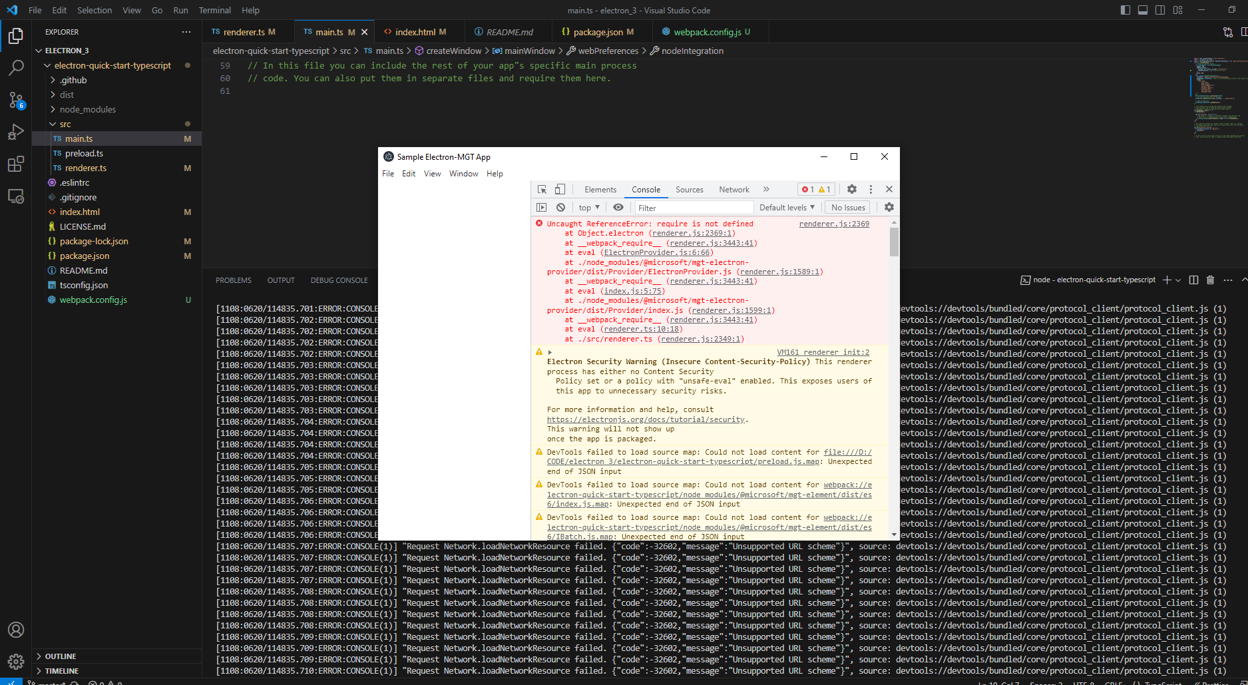Viewport: 1248px width, 685px height.
Task: Kill the terminal with trash icon
Action: coord(1211,280)
